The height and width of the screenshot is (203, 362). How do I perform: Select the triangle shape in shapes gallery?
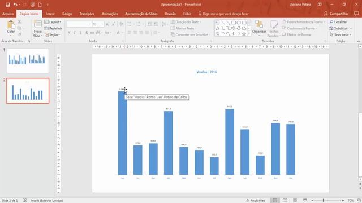(217, 28)
